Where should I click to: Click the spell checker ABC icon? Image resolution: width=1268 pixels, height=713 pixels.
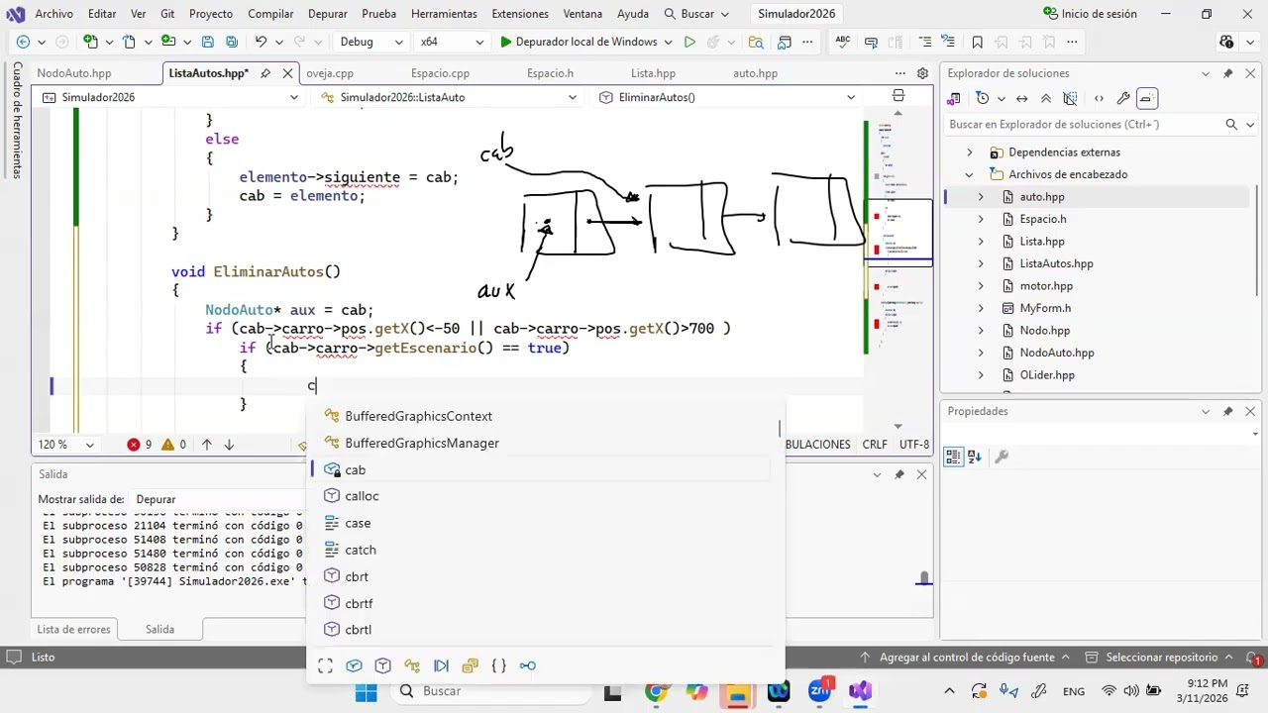[843, 42]
